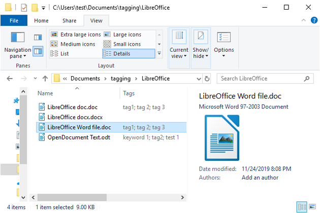Toggle the Preview pane button
Screen dimensions: 320x213
38,38
